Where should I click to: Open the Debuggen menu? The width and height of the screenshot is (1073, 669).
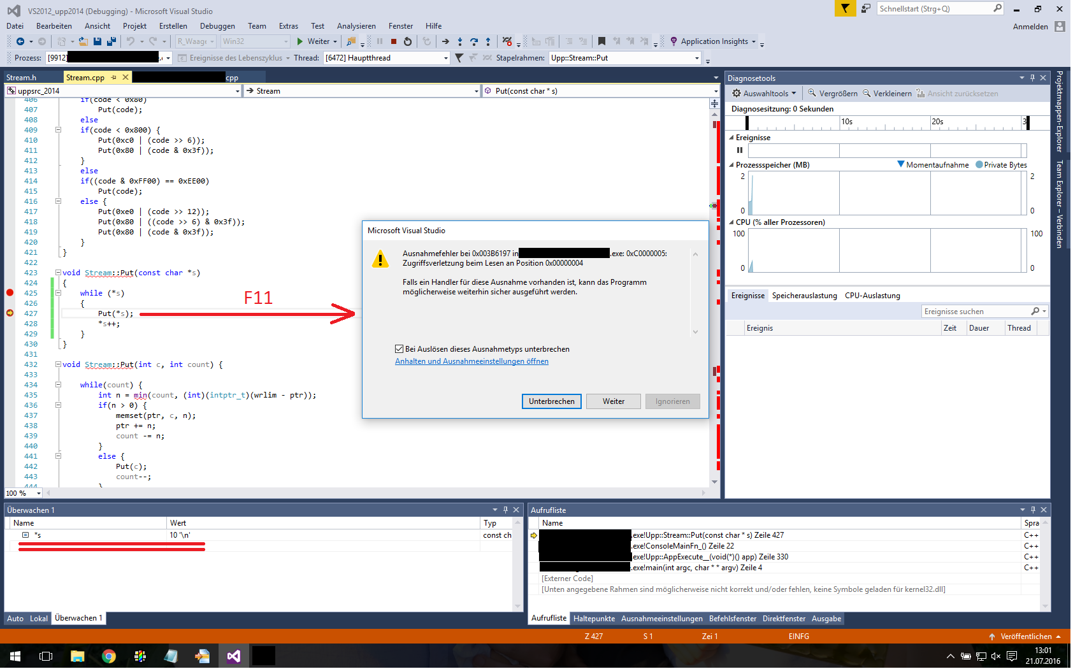point(217,26)
